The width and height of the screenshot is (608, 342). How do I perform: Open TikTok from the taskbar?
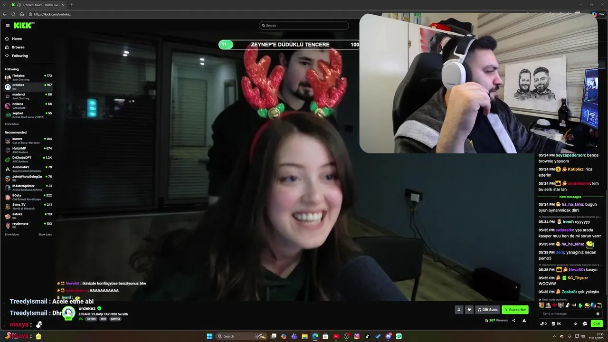367,336
